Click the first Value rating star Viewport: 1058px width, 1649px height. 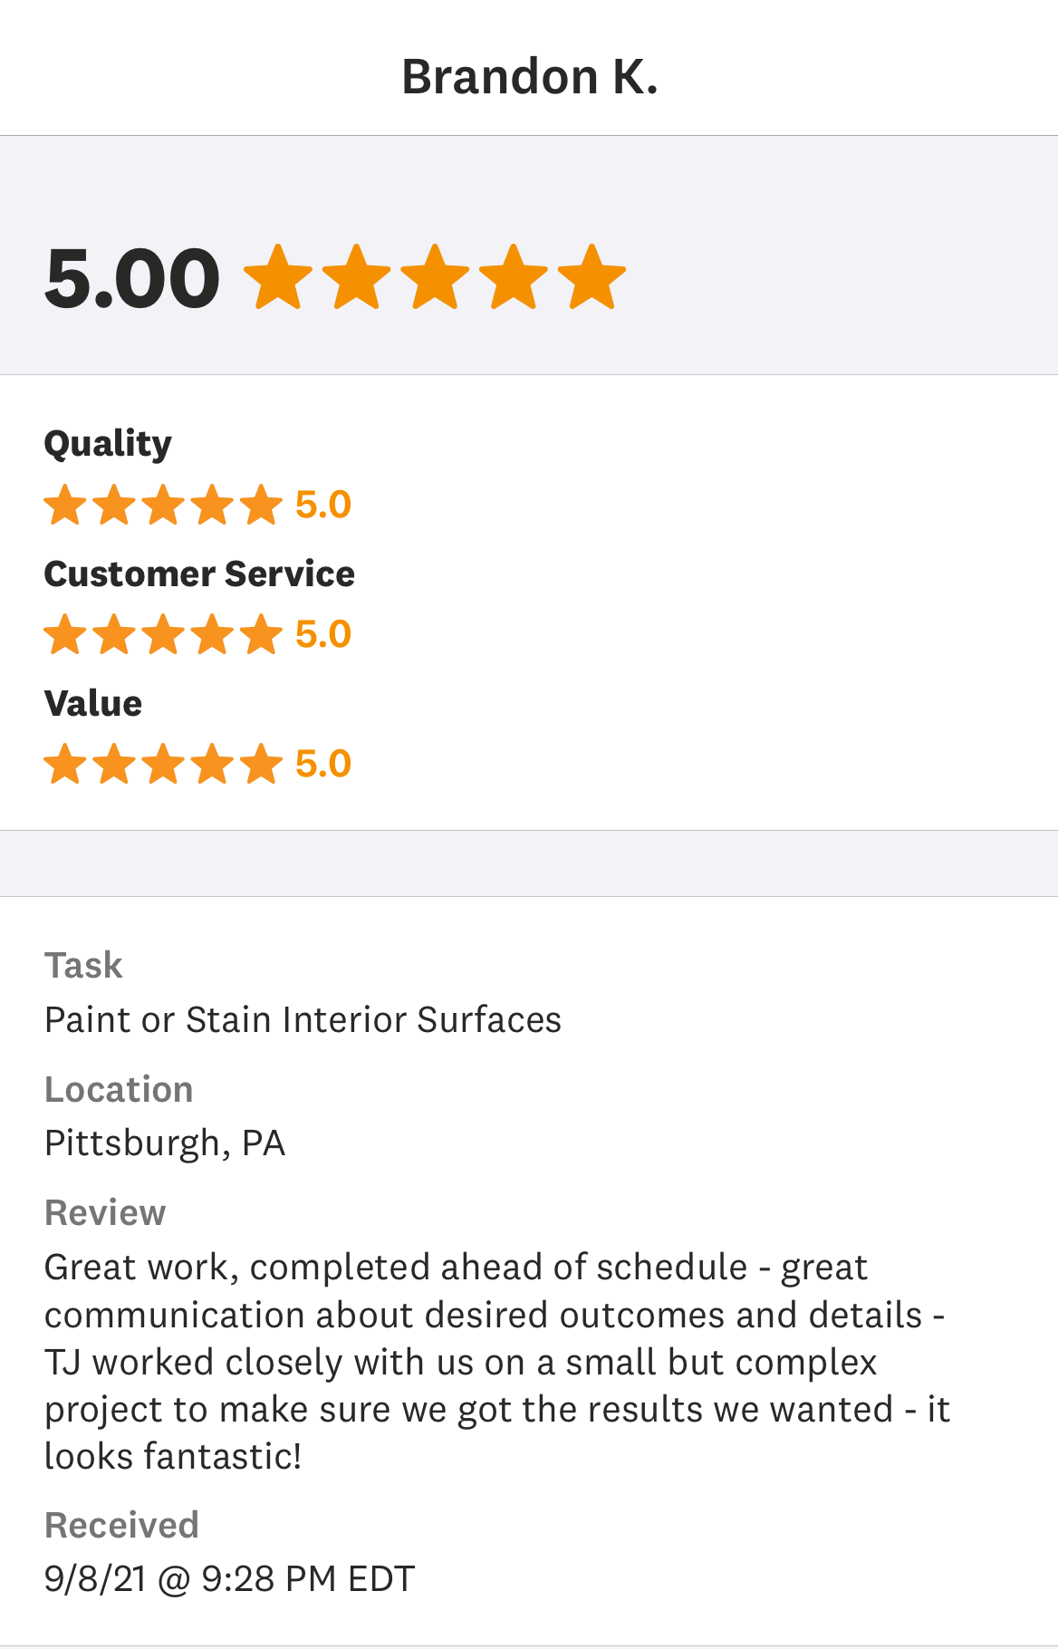pos(65,764)
